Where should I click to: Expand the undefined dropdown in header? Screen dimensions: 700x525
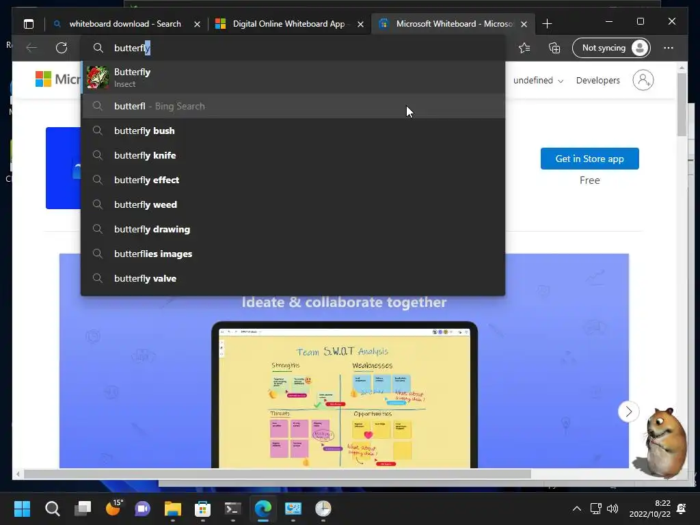(x=538, y=81)
